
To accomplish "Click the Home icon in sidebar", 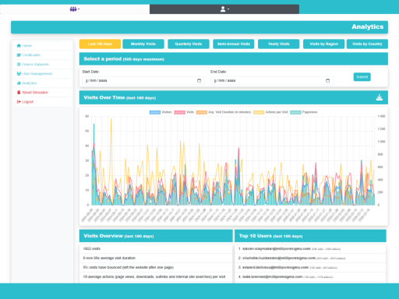I will (19, 46).
